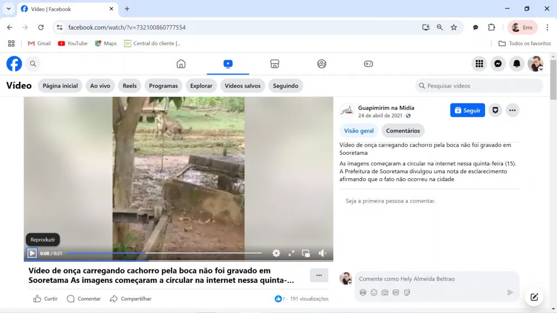Attach a photo via the camera icon

[385, 292]
